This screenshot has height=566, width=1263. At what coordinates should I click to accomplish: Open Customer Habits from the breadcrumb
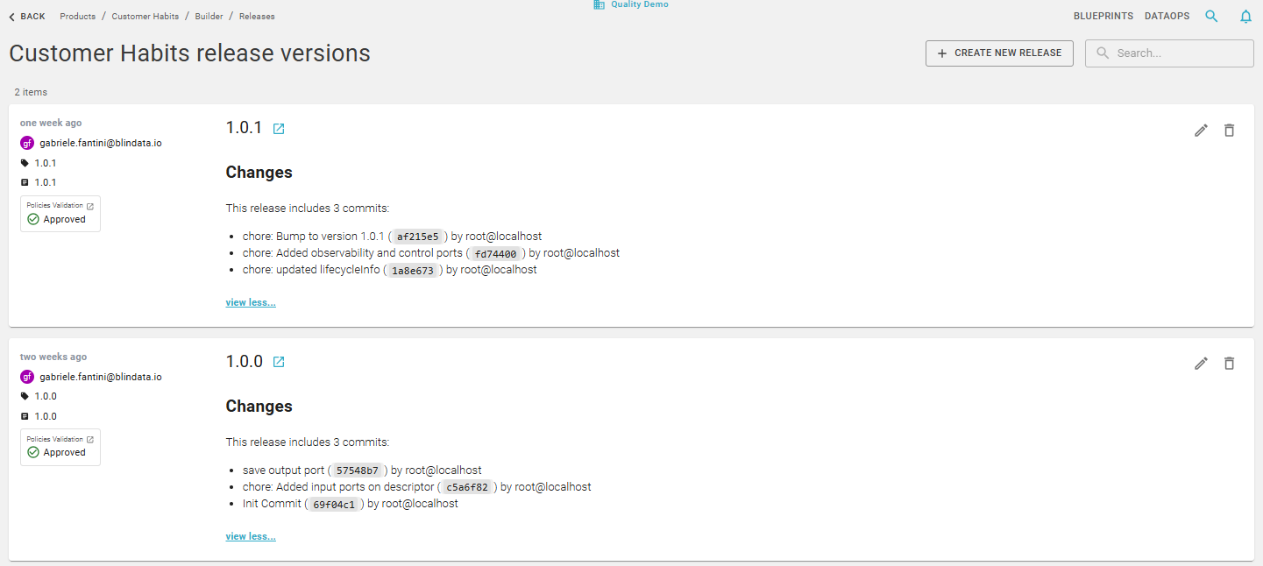point(145,16)
